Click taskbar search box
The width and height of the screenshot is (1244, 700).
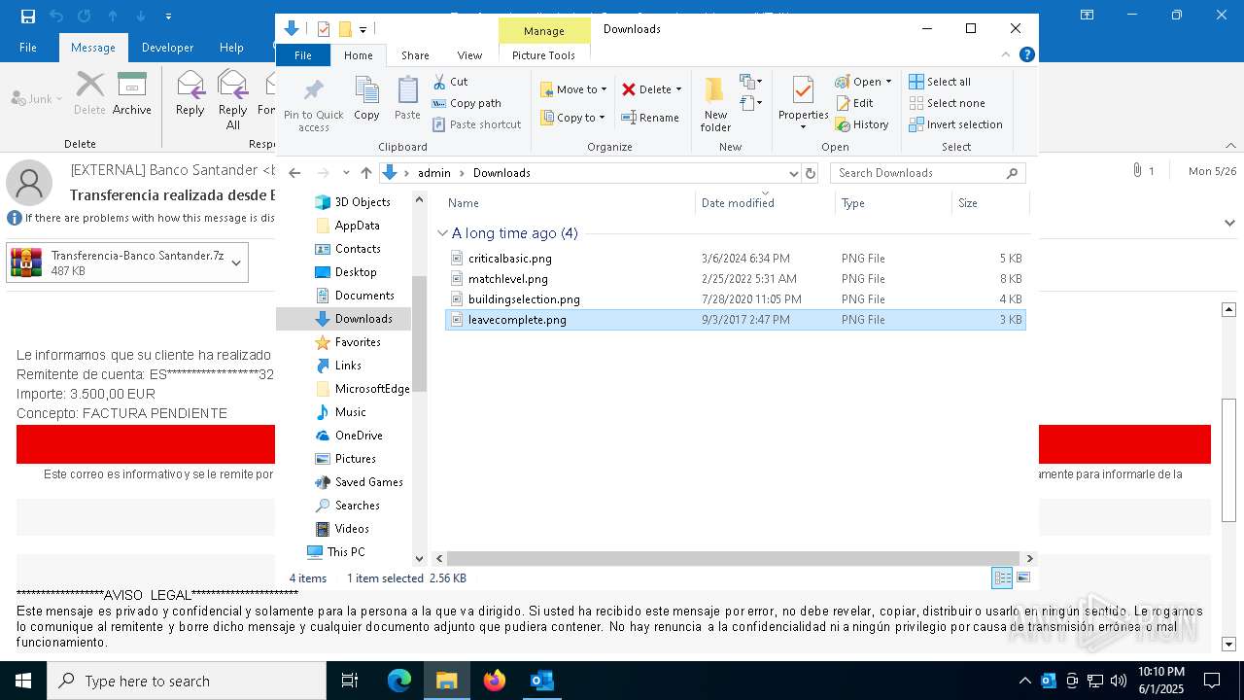coord(187,681)
